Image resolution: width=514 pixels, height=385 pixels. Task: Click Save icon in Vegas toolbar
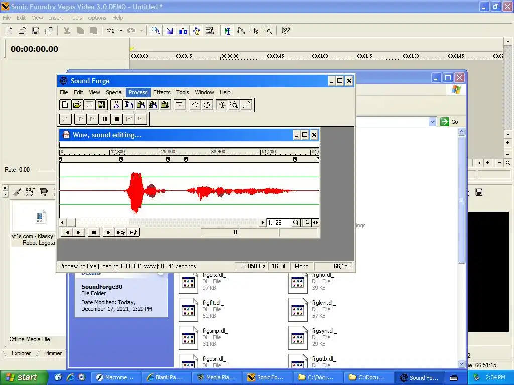click(36, 31)
